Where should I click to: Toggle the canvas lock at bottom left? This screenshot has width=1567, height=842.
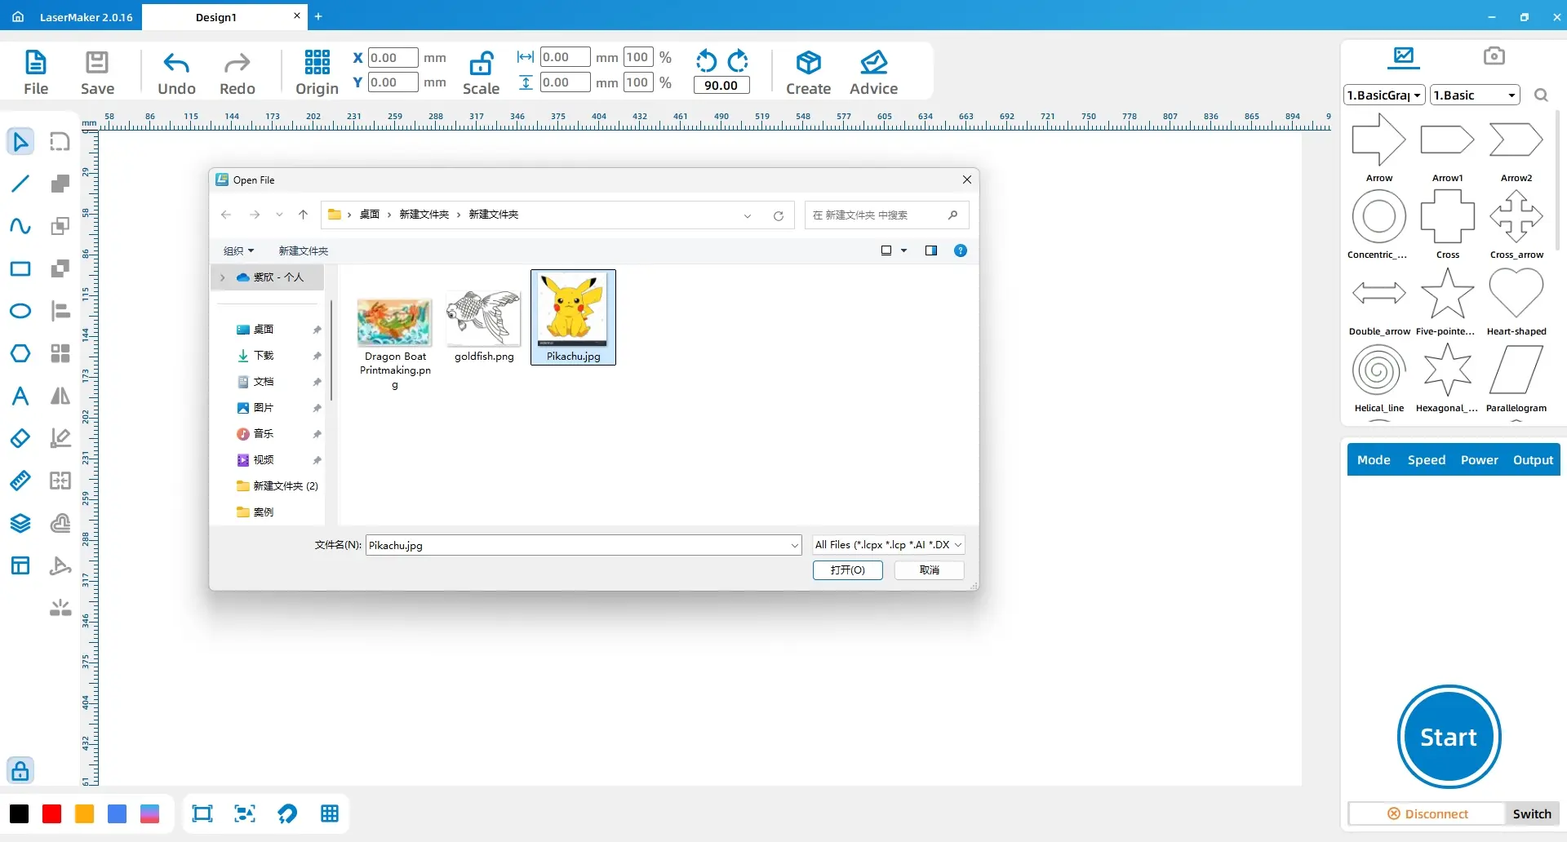[20, 770]
